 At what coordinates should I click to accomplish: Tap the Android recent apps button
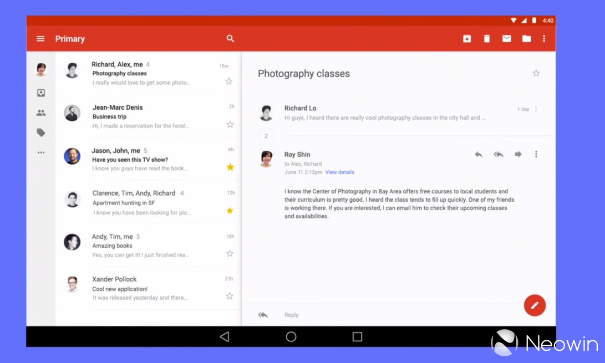(x=357, y=337)
